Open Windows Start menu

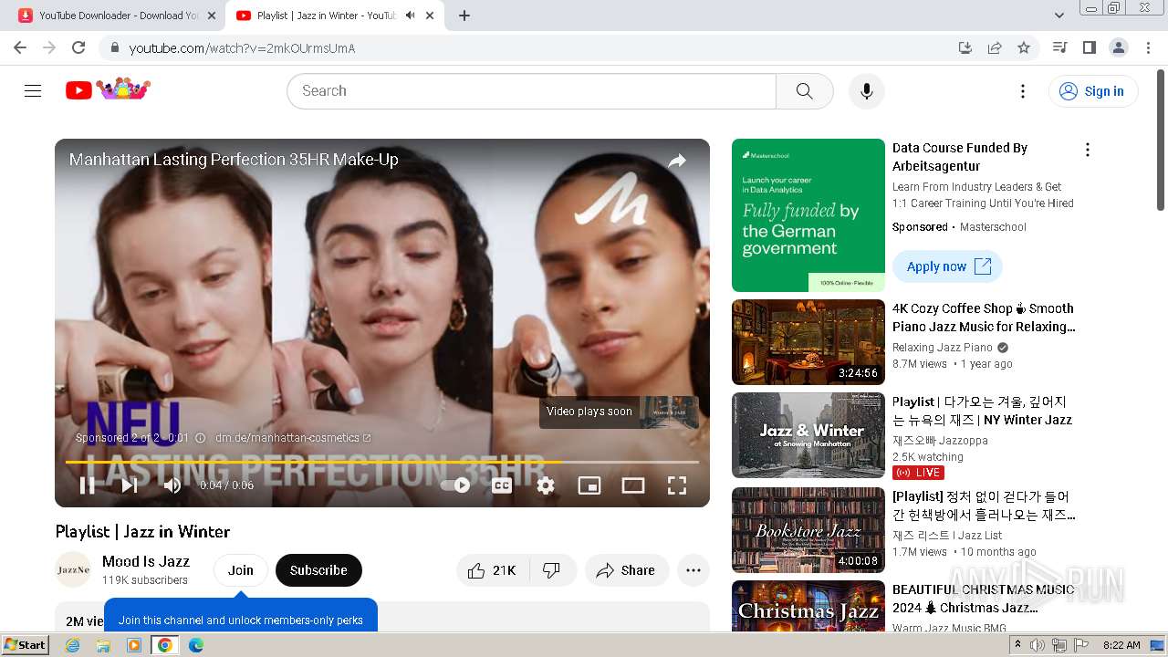point(26,645)
